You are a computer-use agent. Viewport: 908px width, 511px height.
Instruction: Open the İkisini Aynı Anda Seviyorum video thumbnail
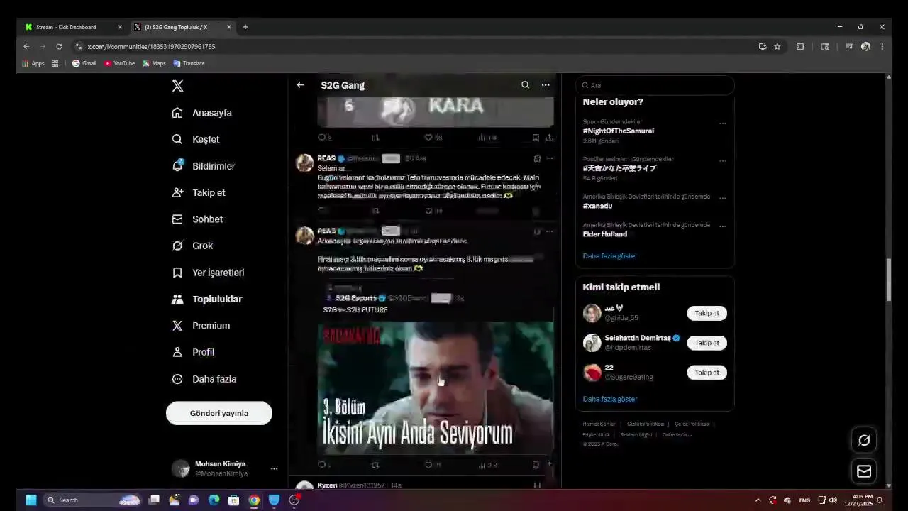[x=435, y=388]
